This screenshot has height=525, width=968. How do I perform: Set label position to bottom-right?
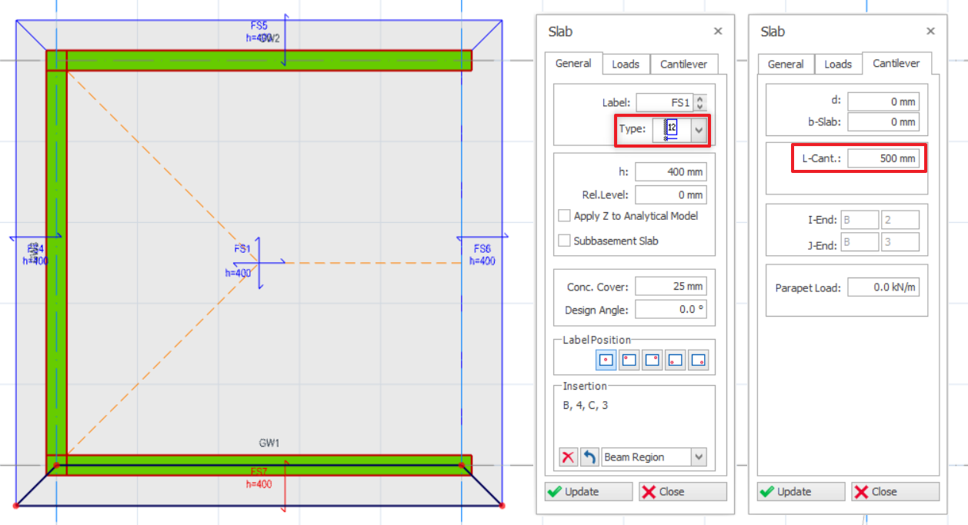click(698, 360)
